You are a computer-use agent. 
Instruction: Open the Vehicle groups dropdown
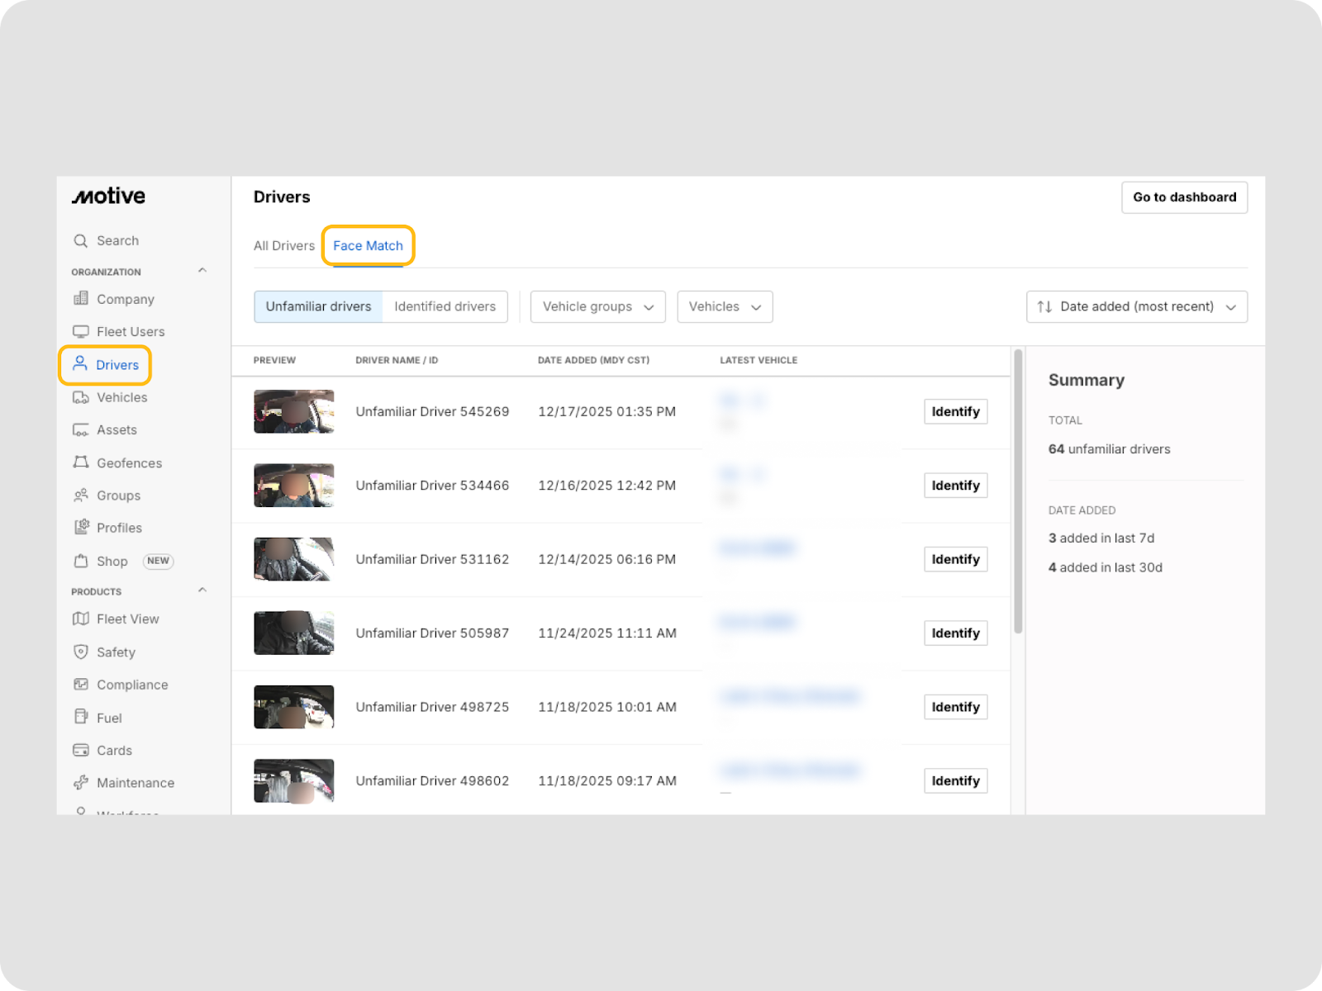[597, 306]
